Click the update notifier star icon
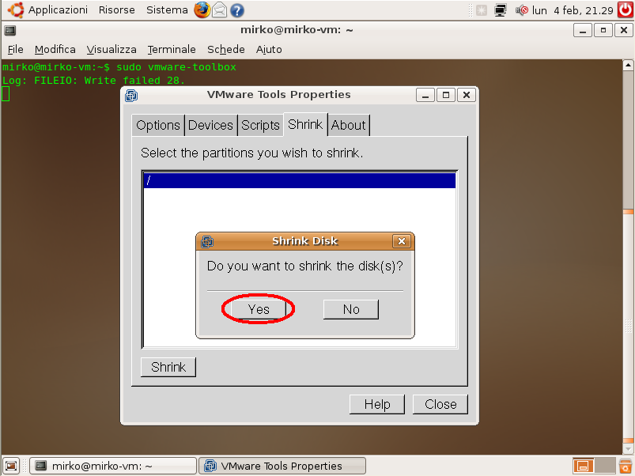The width and height of the screenshot is (635, 476). coord(481,10)
